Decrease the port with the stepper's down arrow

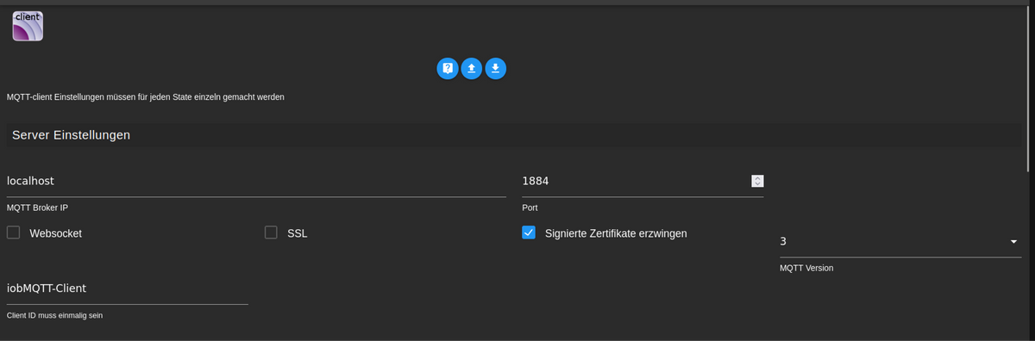pyautogui.click(x=758, y=184)
